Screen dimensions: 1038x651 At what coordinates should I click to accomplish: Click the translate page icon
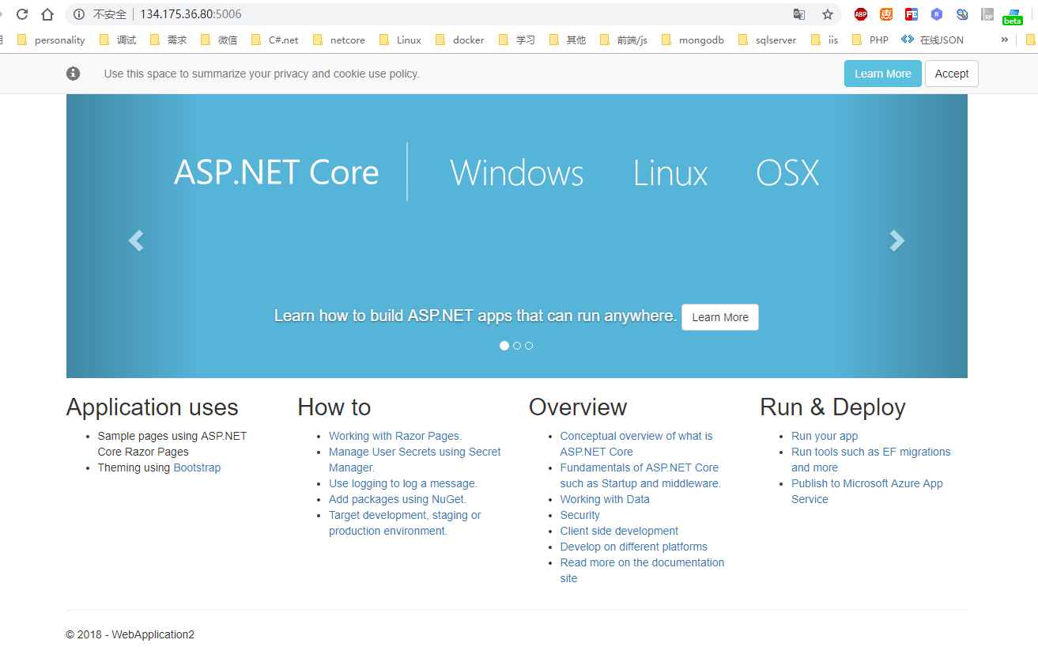[799, 14]
